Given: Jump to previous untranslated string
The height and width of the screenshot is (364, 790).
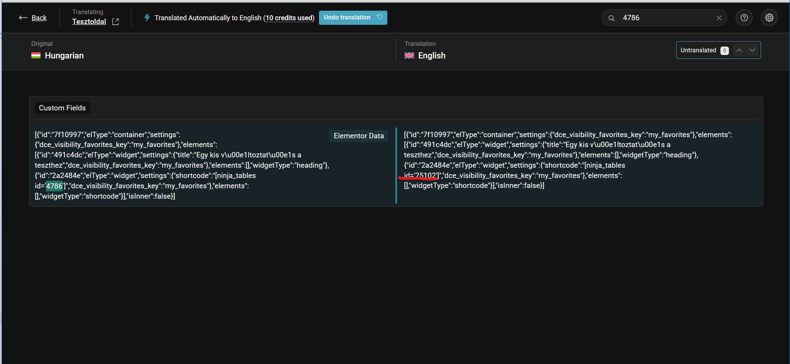Looking at the screenshot, I should pos(739,50).
